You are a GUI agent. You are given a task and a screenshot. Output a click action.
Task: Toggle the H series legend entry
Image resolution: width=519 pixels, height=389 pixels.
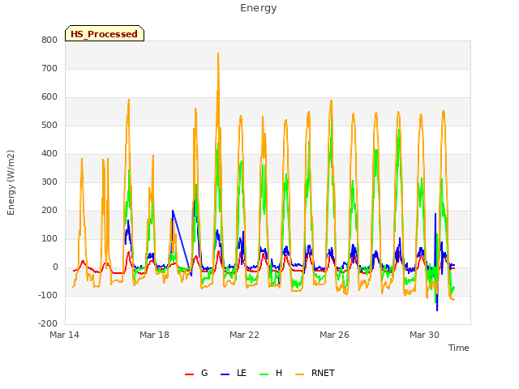(x=271, y=373)
